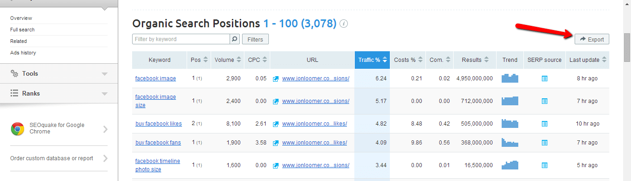Click trend chart for facebook timeline photo size
Viewport: 631px width, 181px height.
click(x=510, y=165)
